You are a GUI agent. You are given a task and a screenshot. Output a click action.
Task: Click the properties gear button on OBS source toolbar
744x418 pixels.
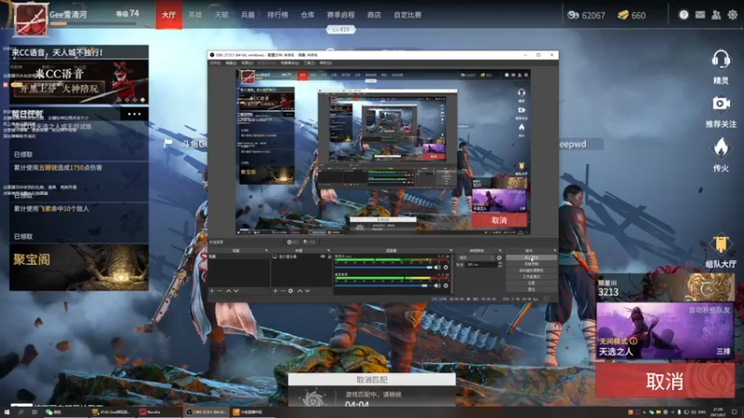click(x=292, y=242)
